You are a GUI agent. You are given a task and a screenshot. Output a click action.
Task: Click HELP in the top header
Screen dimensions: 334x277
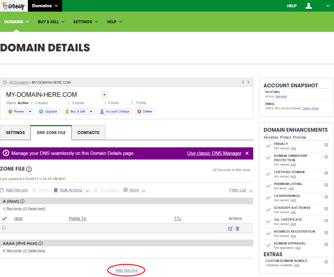coord(292,6)
